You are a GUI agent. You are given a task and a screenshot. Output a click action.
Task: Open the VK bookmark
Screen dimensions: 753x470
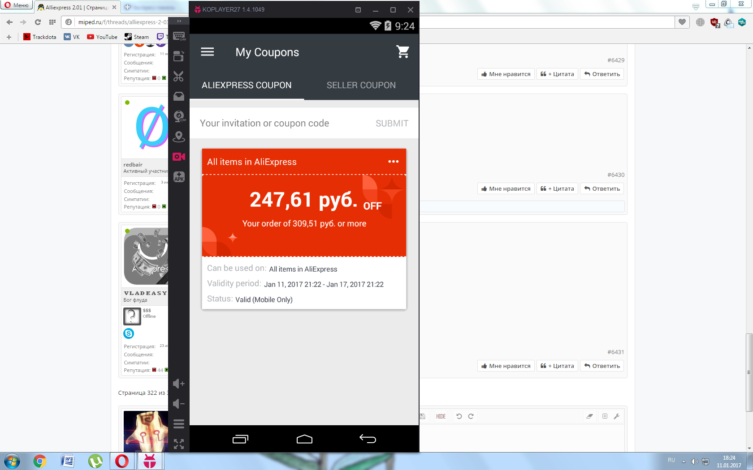click(x=72, y=37)
